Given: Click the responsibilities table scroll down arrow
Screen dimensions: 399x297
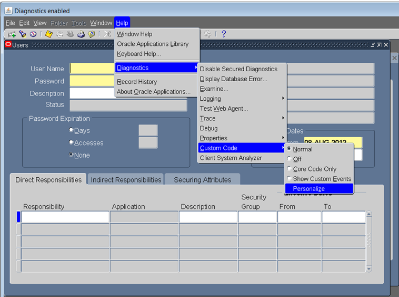Looking at the screenshot, I should click(369, 269).
